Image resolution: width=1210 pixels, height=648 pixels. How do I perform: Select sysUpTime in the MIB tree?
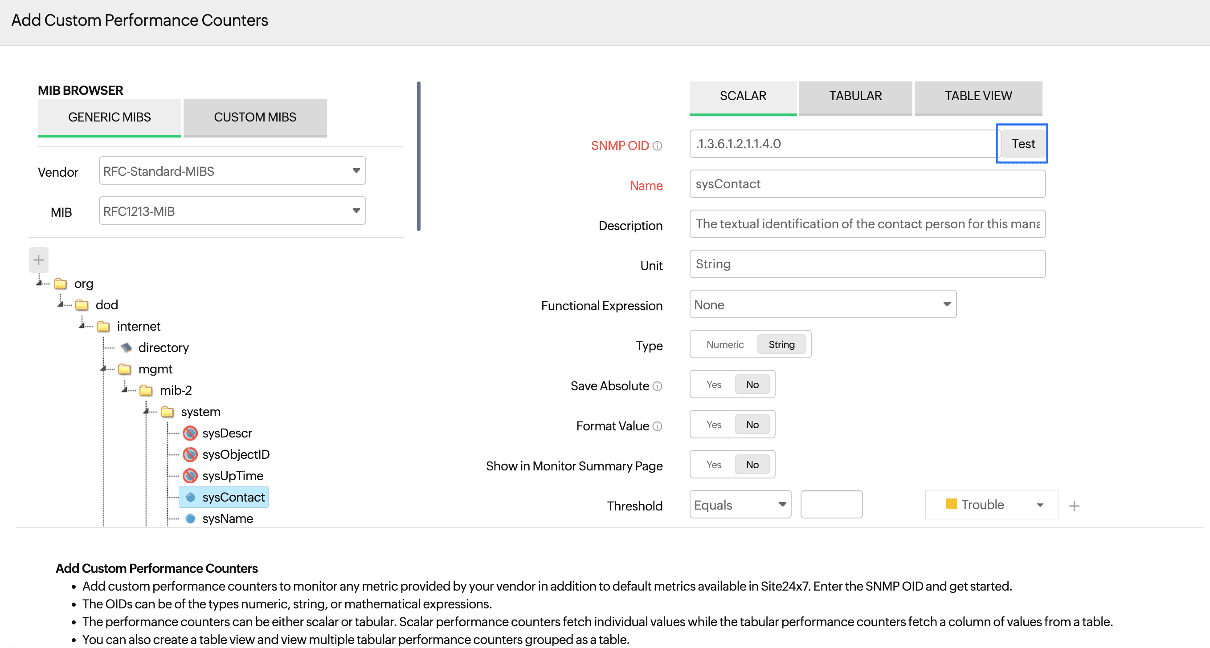[232, 476]
